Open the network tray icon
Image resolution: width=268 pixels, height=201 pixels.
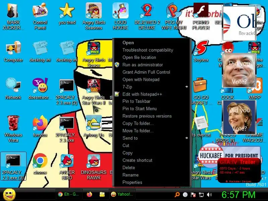201,195
